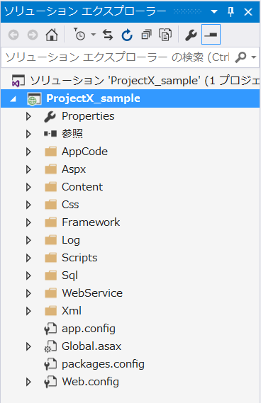Toggle auto-hide pin on panel title
261x403 pixels.
coord(231,11)
